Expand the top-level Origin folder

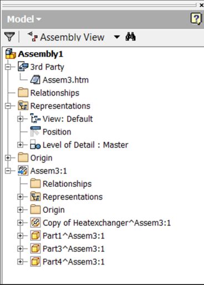click(x=8, y=158)
